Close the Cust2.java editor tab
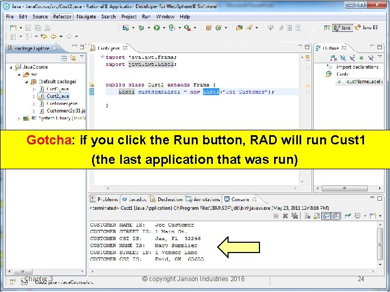The width and height of the screenshot is (390, 292). (x=125, y=48)
